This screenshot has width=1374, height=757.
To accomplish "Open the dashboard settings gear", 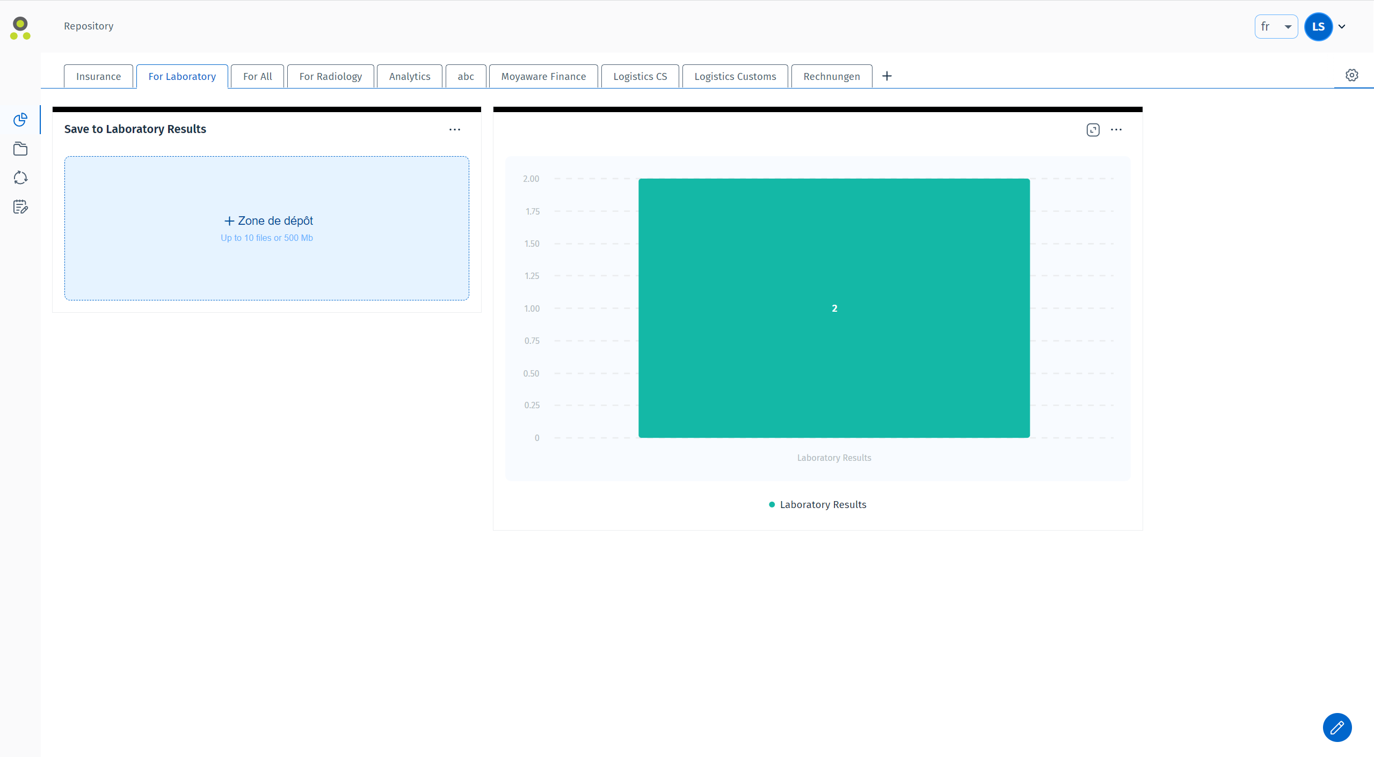I will click(1352, 75).
